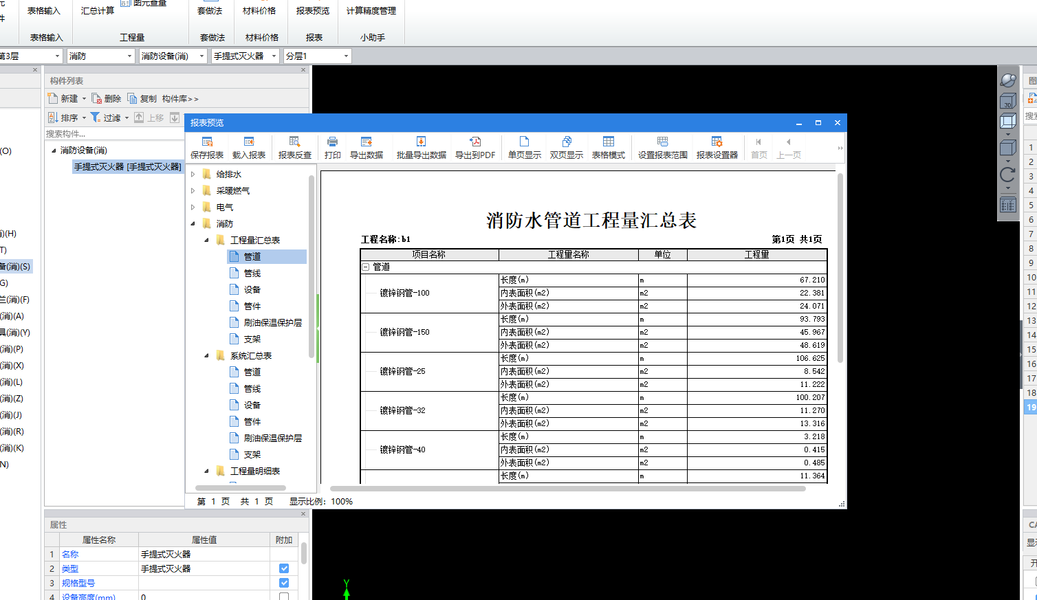This screenshot has height=600, width=1037.
Task: Collapse 系统汇总表 folder
Action: [x=206, y=356]
